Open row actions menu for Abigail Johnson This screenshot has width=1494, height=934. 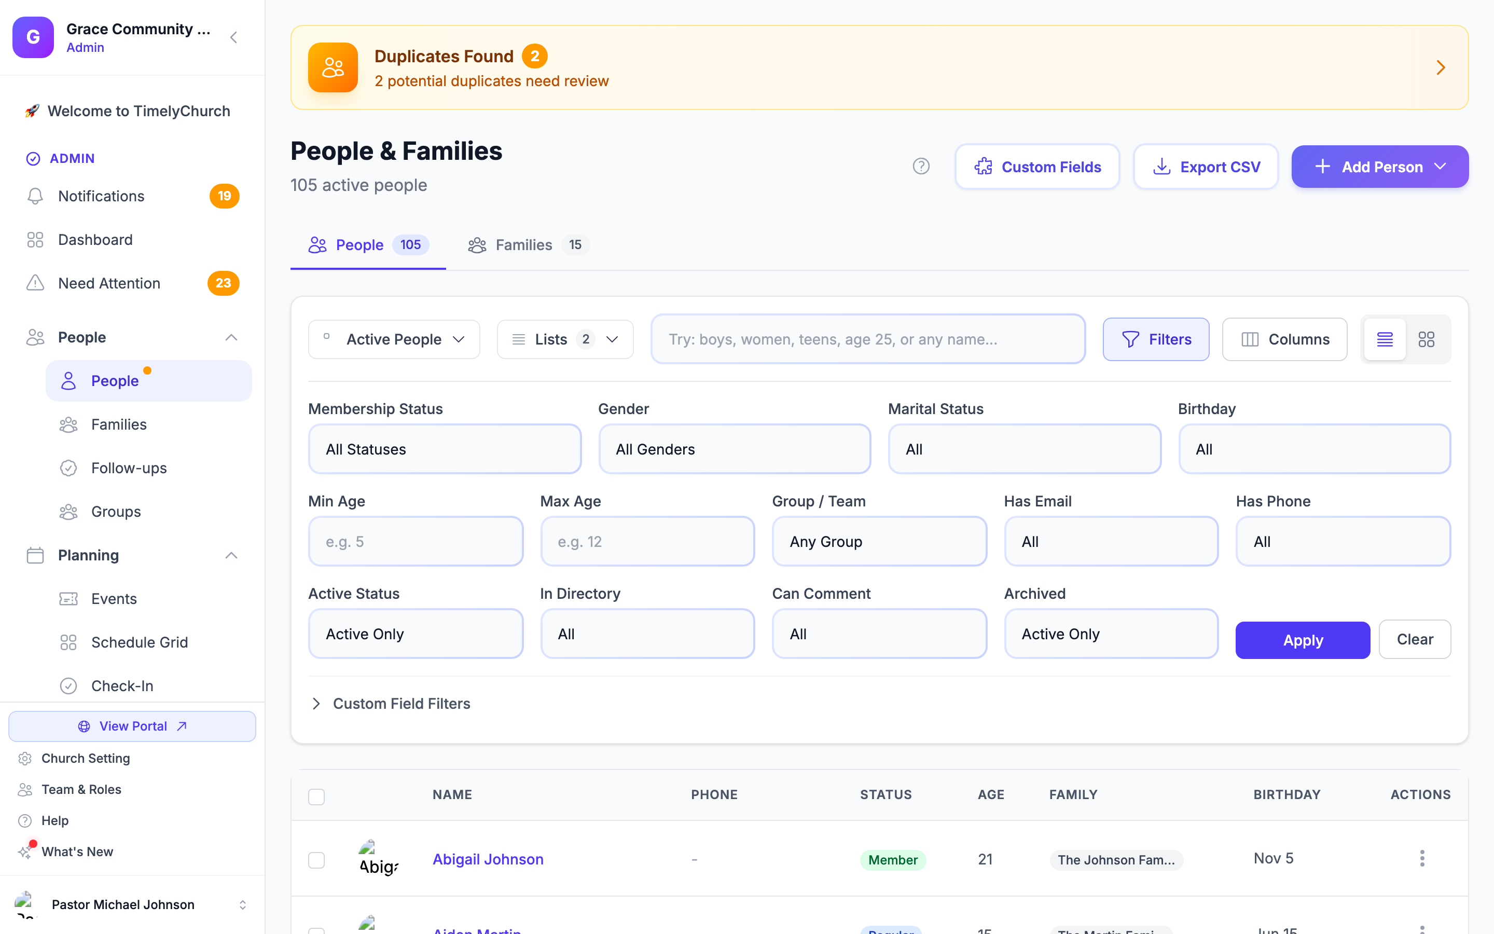[x=1422, y=859]
